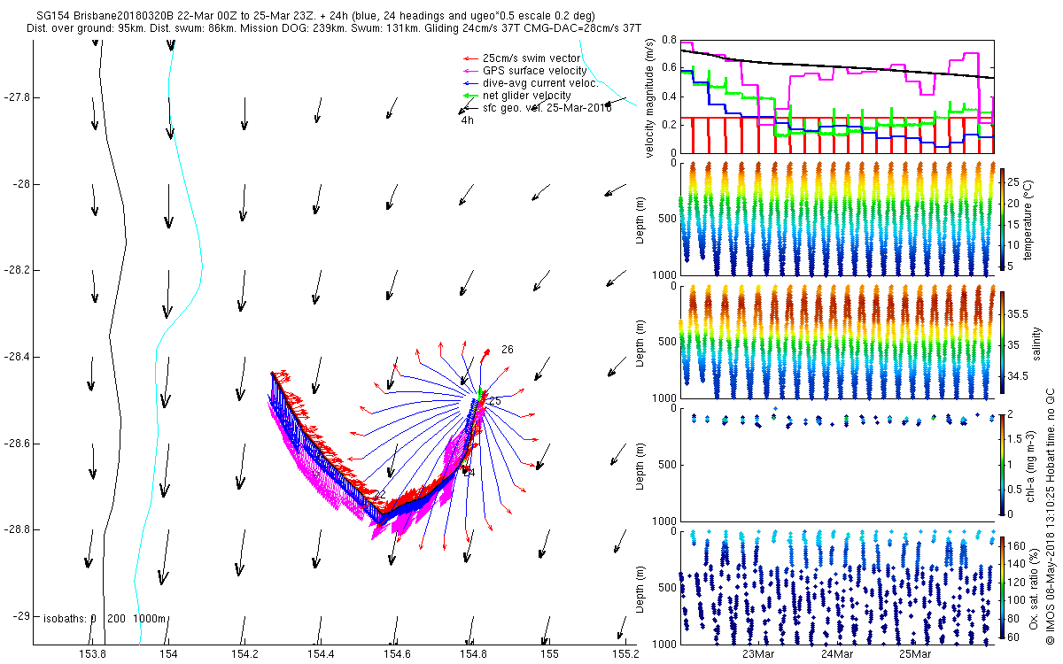The height and width of the screenshot is (664, 1063).
Task: Click the '25Mar' date tick label
Action: [x=915, y=654]
